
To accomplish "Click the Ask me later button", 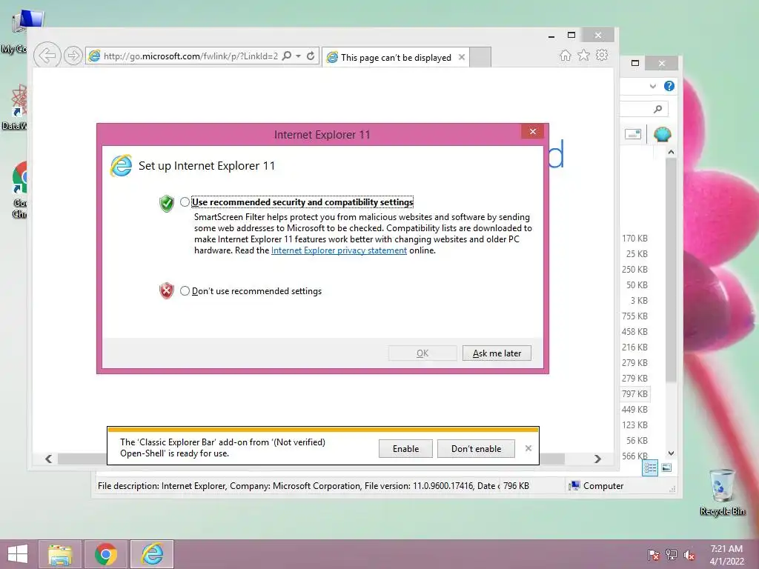I will [x=497, y=353].
